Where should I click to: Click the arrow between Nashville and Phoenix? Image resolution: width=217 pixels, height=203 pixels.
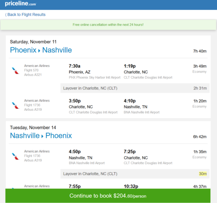(x=42, y=136)
